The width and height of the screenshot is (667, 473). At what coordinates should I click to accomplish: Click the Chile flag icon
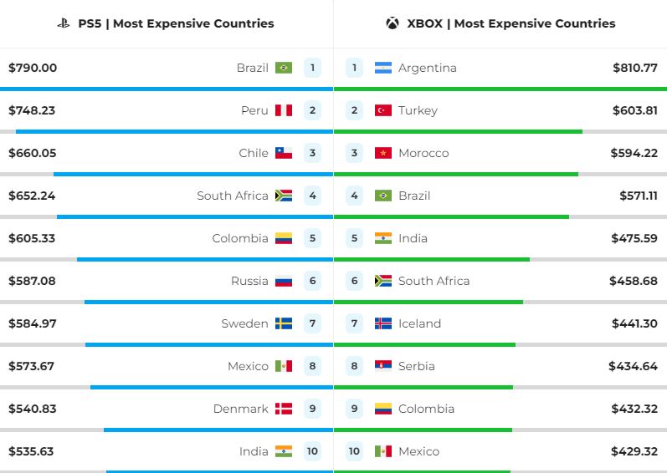[x=284, y=153]
